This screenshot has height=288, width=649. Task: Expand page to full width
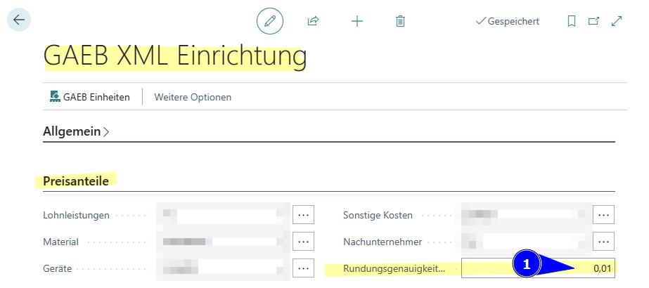point(617,21)
